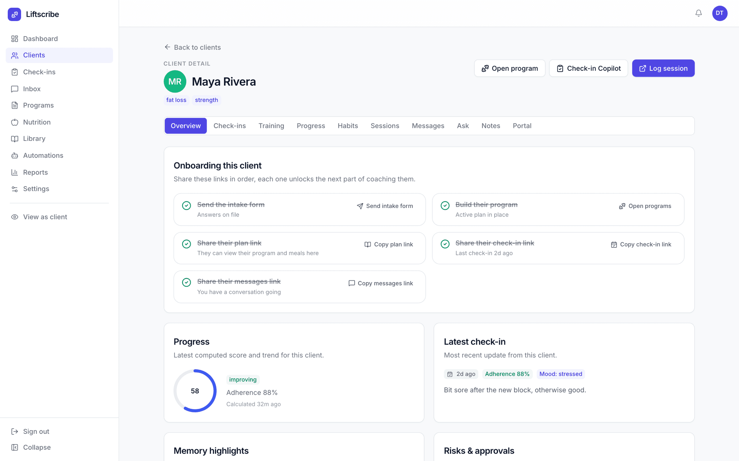Click the fat loss tag
The image size is (739, 461).
point(176,100)
